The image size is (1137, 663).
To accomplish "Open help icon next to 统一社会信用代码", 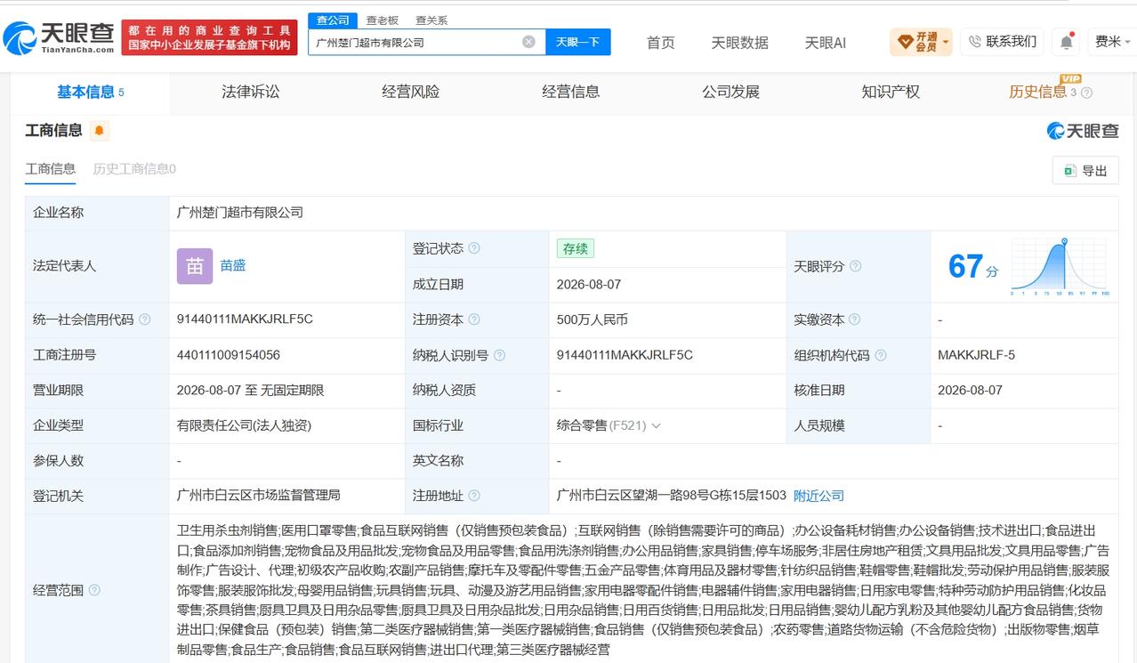I will pos(145,319).
